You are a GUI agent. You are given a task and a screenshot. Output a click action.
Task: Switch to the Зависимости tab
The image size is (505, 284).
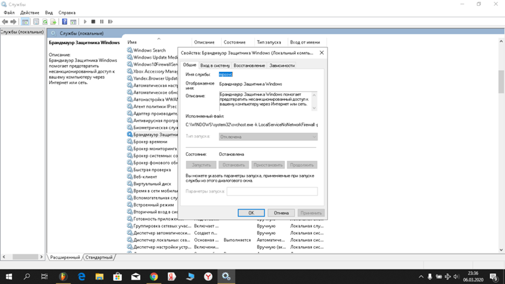coord(282,66)
